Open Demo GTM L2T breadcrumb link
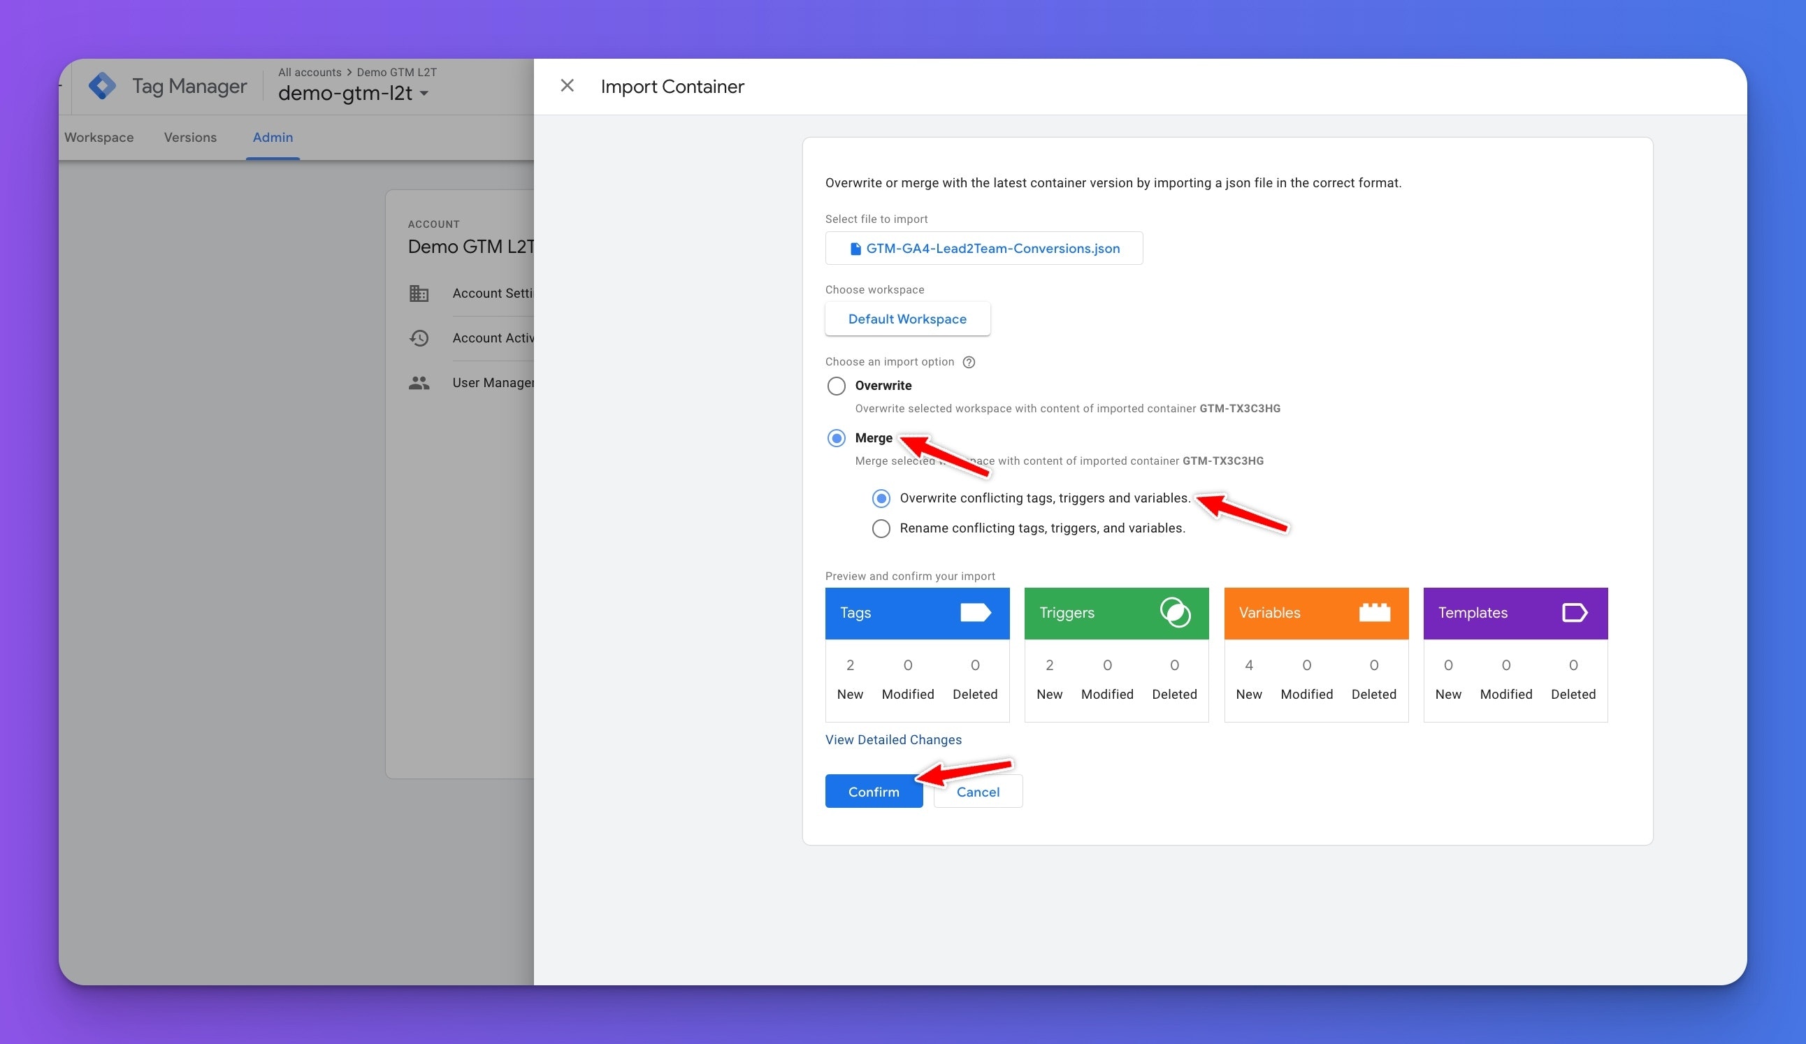Screen dimensions: 1806x1044 point(396,73)
